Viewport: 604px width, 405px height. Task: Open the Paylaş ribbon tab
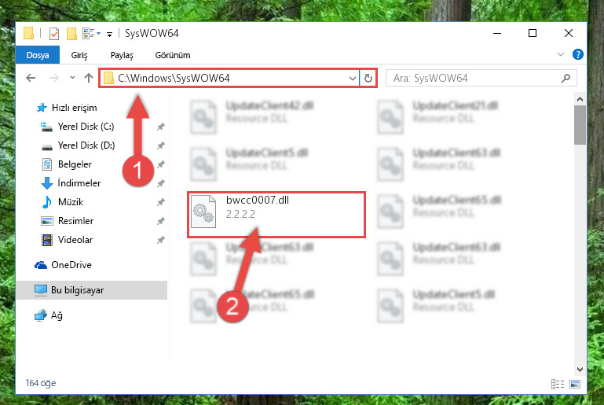[122, 55]
